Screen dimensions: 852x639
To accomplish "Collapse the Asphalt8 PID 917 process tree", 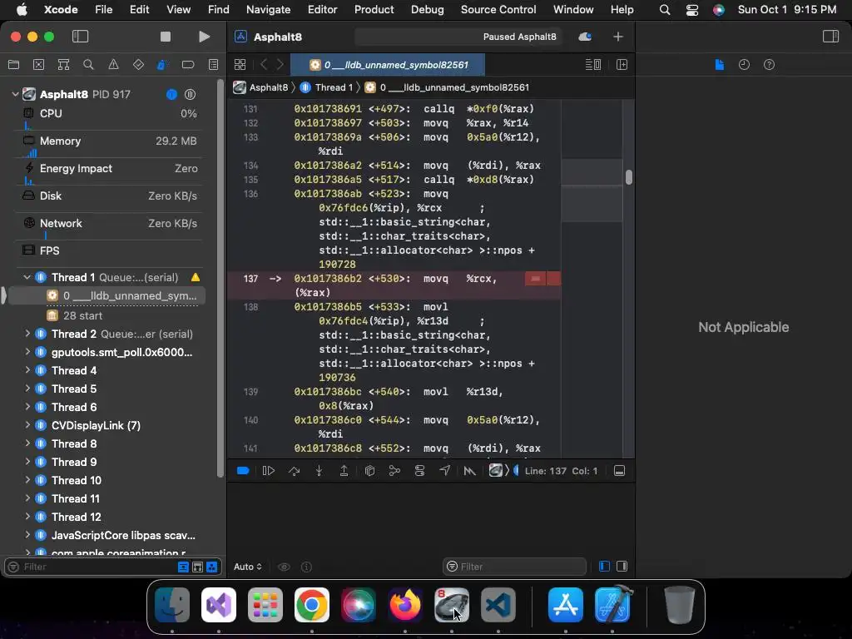I will pyautogui.click(x=15, y=94).
